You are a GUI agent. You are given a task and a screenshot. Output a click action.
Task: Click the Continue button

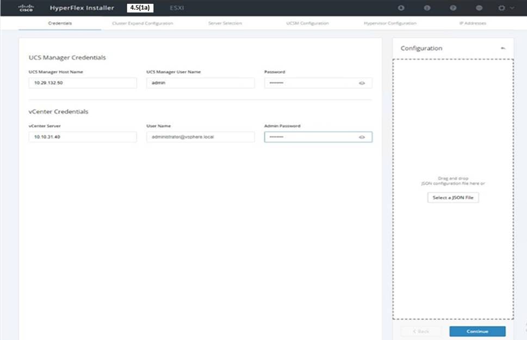tap(478, 331)
